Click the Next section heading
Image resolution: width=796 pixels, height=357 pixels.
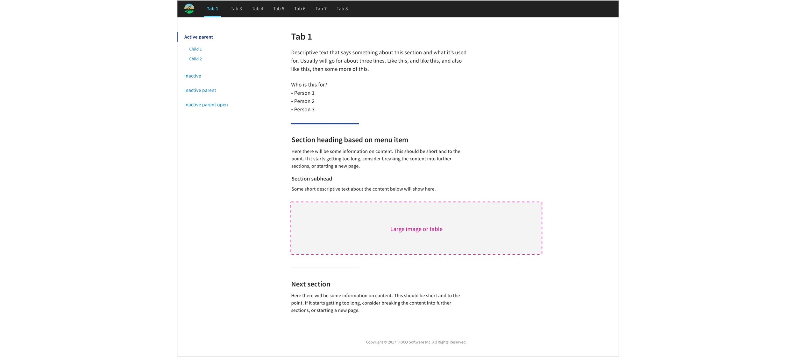point(310,284)
